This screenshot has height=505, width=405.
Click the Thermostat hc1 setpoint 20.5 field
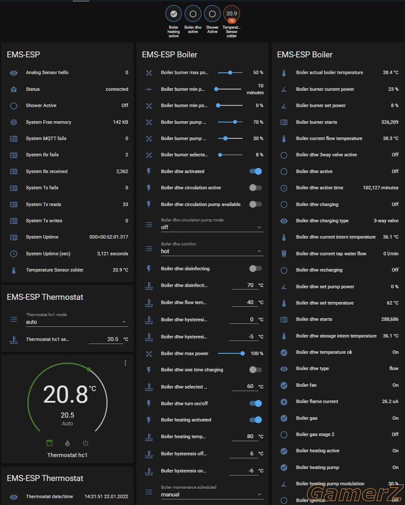tap(106, 339)
